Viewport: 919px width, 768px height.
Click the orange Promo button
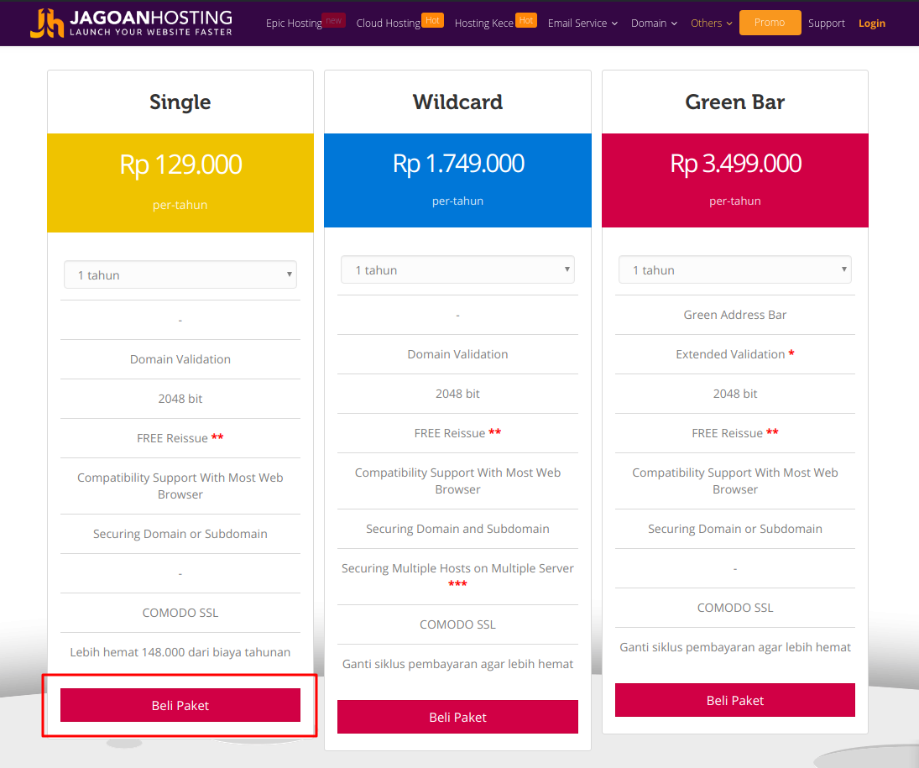click(x=770, y=23)
